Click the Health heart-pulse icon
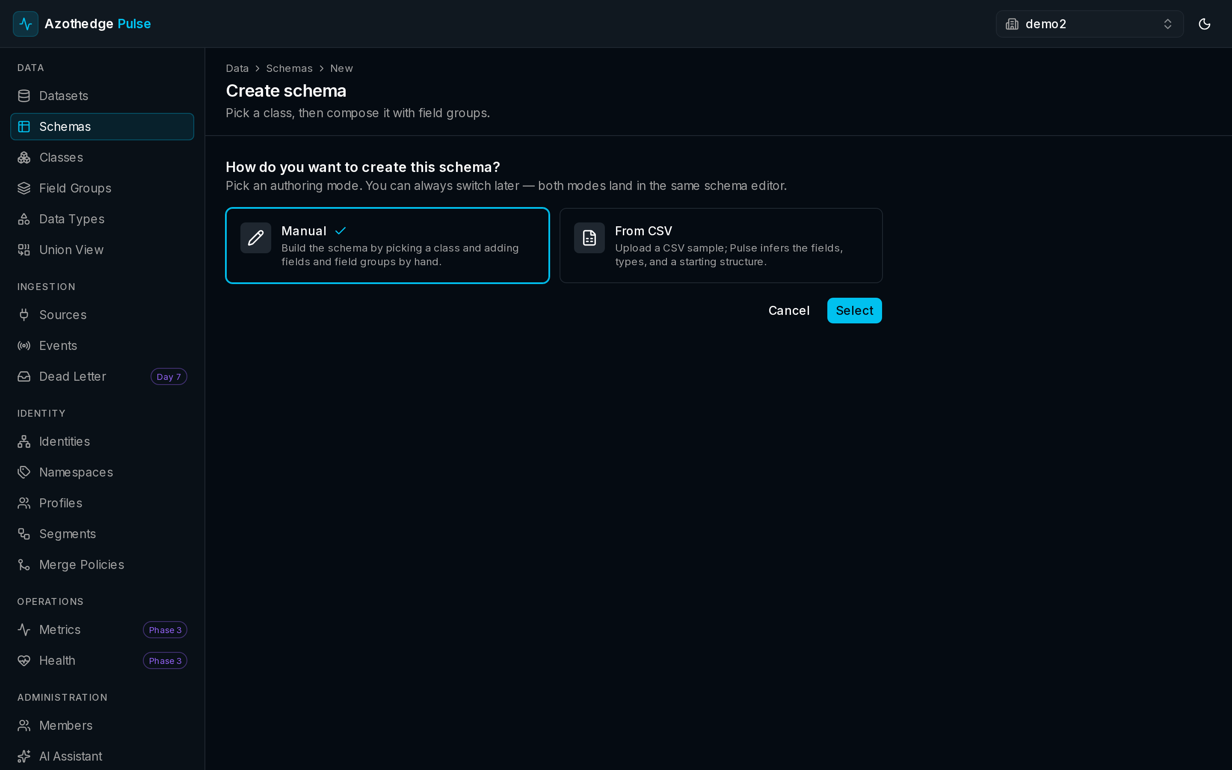1232x770 pixels. pyautogui.click(x=24, y=660)
